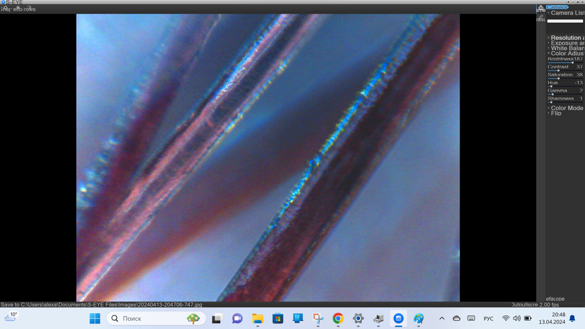Open the purple video chat app in taskbar
The image size is (585, 329).
(x=237, y=318)
